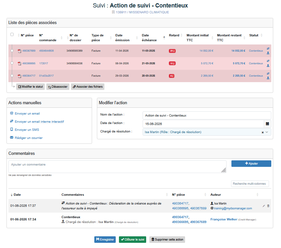Delete the 17:37 comment with trash icon
Viewport: 281px width, 248px height.
(x=268, y=206)
